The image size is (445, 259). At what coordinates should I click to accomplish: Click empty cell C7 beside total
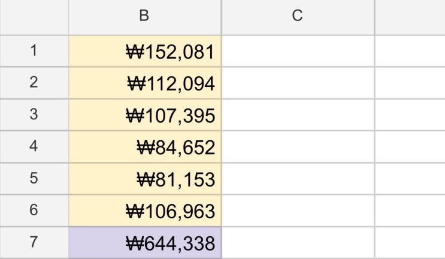pyautogui.click(x=297, y=243)
